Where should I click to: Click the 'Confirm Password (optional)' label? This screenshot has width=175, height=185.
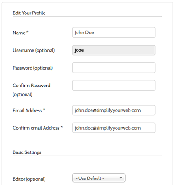[x=32, y=90]
